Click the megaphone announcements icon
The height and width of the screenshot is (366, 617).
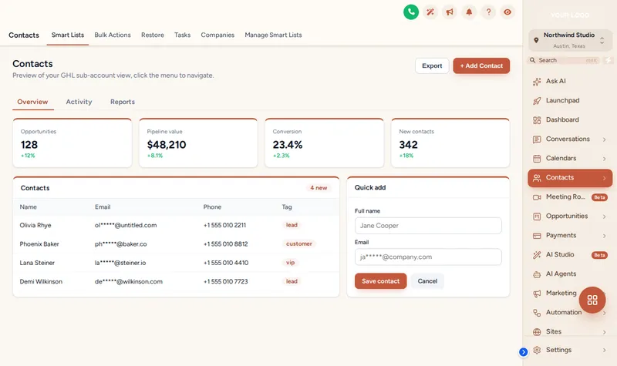pyautogui.click(x=450, y=12)
